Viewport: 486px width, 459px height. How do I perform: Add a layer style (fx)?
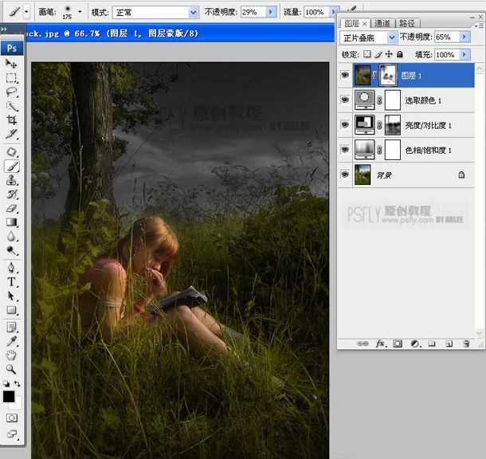[381, 343]
